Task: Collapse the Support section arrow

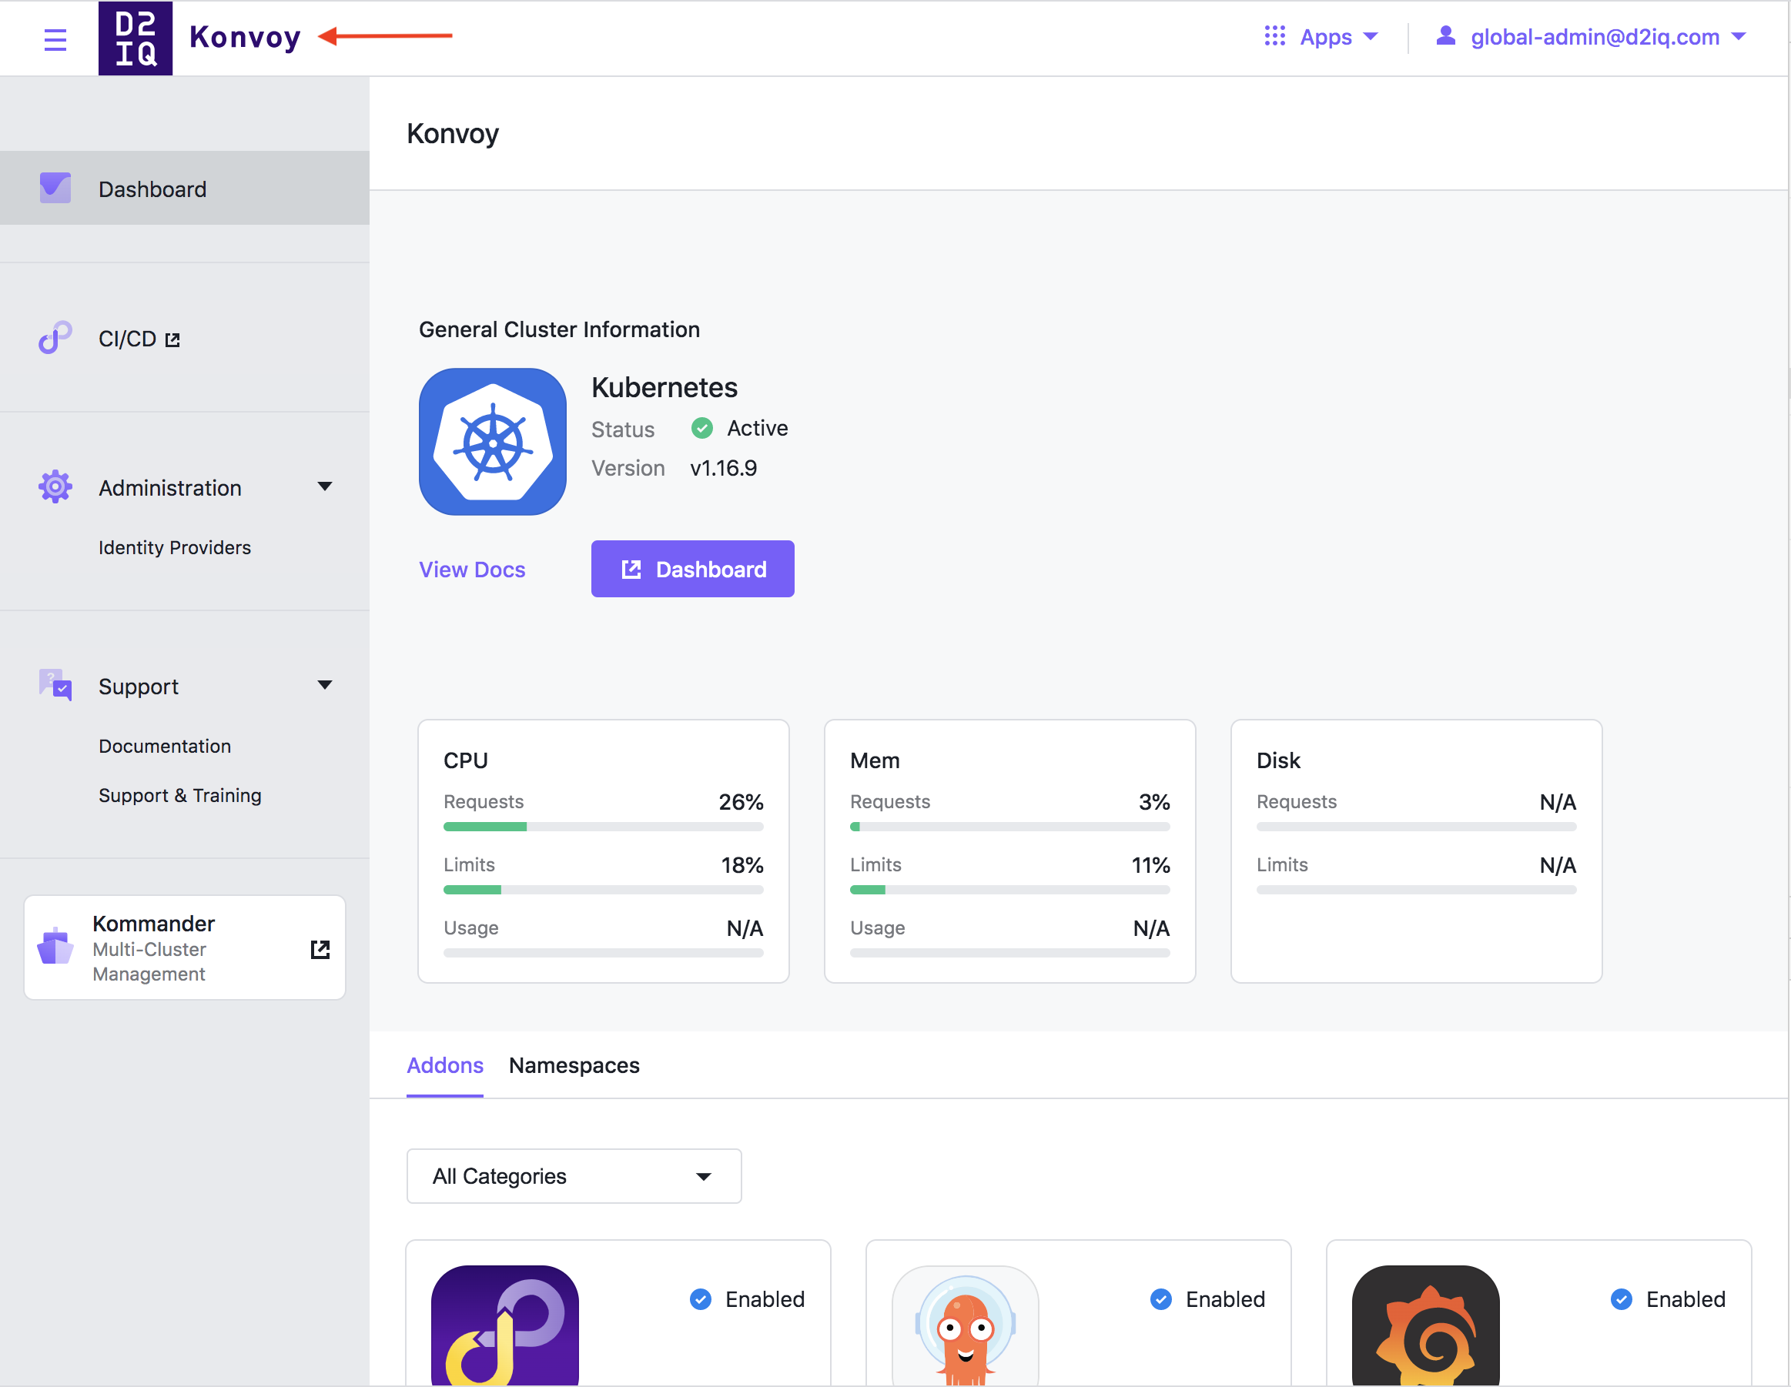Action: pyautogui.click(x=325, y=685)
